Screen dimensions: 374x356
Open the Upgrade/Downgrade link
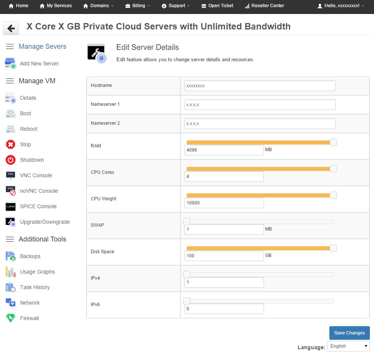pyautogui.click(x=45, y=222)
